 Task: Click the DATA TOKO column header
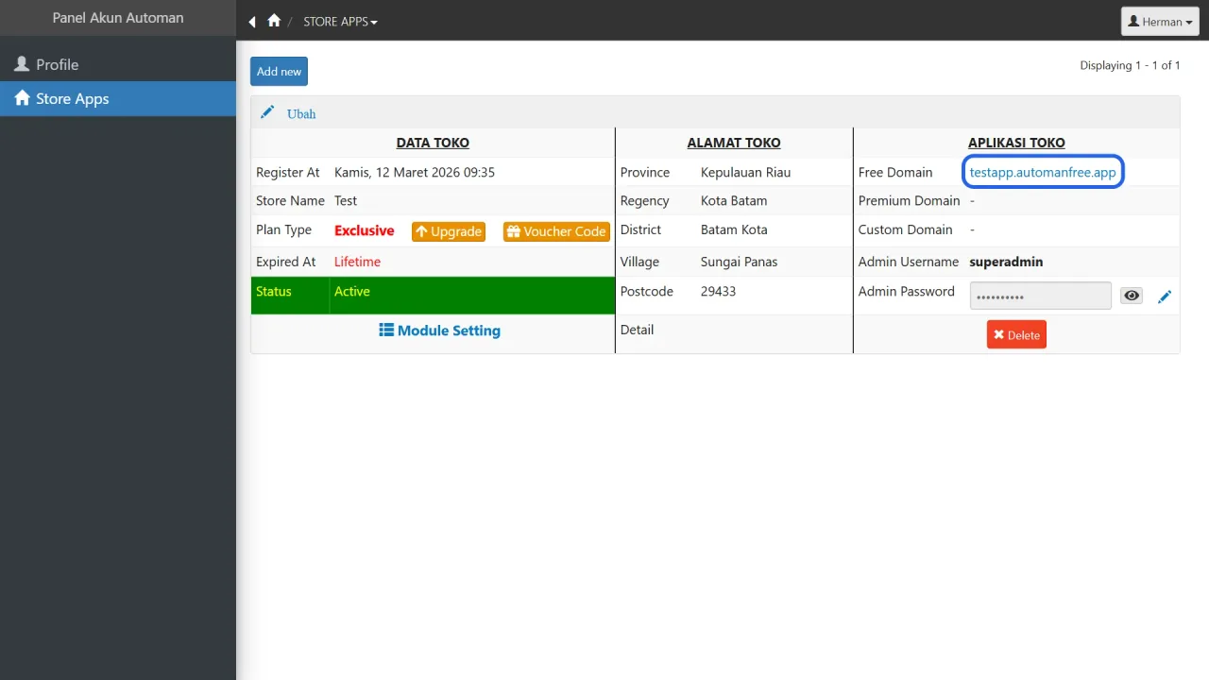click(x=433, y=143)
